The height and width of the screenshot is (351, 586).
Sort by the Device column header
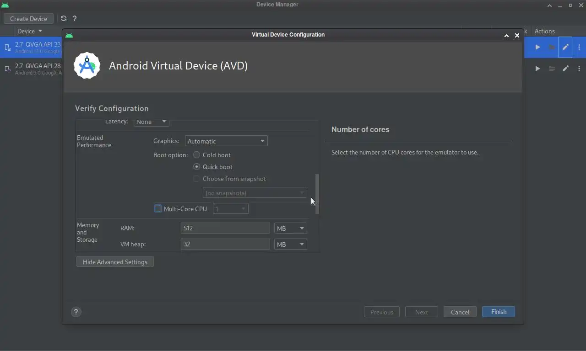30,31
